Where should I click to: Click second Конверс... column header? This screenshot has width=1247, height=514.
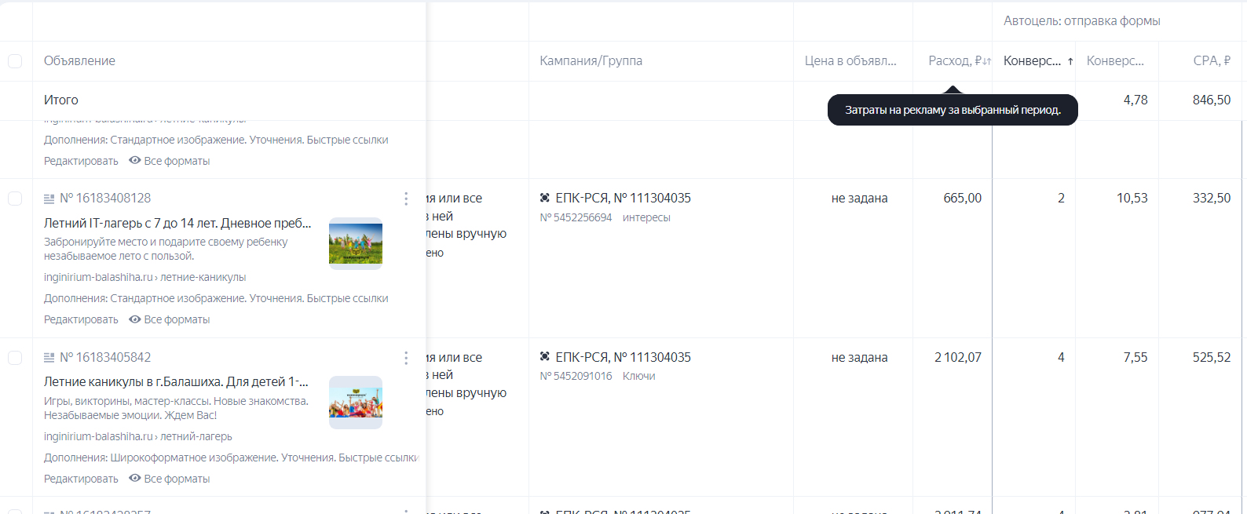[x=1115, y=60]
